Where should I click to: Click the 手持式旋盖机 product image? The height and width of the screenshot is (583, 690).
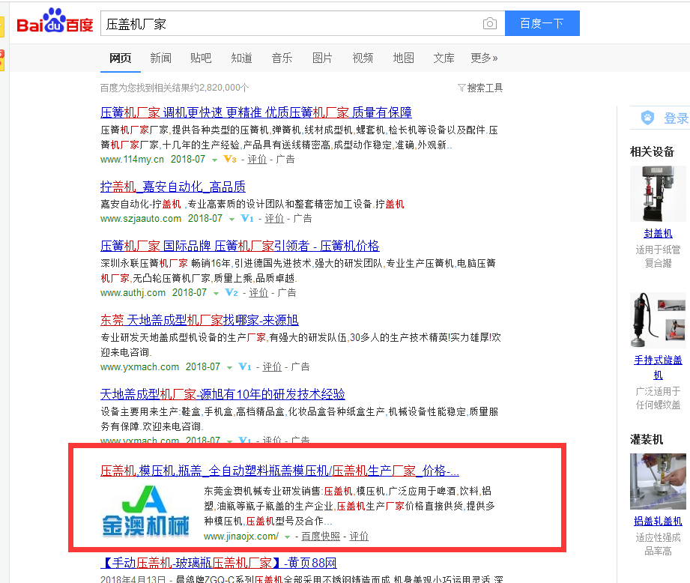pos(657,319)
